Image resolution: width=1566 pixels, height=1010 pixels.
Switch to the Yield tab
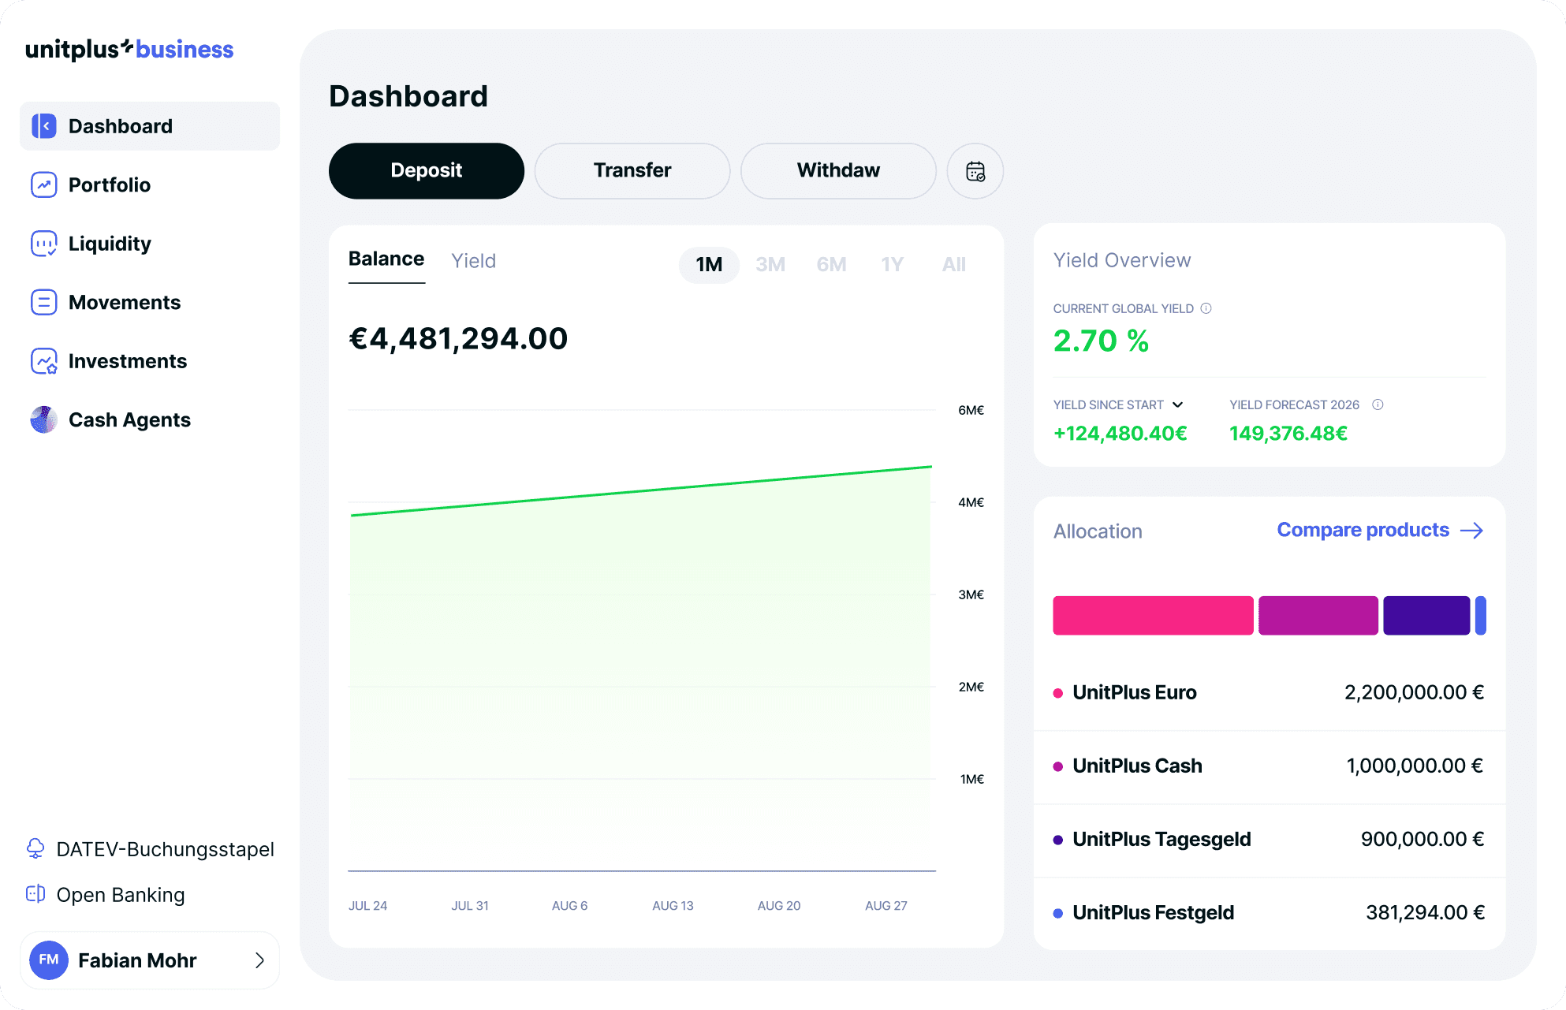(473, 261)
